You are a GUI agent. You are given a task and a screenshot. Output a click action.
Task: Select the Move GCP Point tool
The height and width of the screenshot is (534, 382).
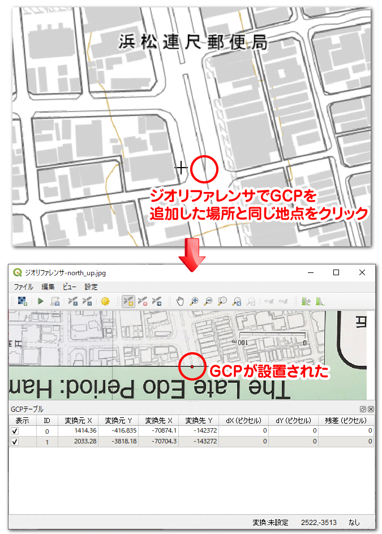click(x=157, y=301)
